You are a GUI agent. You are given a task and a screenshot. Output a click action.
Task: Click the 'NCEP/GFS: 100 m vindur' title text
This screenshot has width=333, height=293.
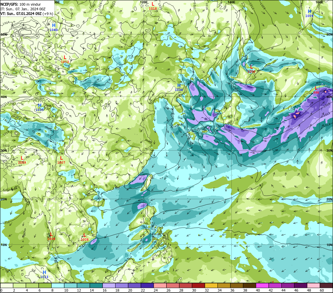(x=21, y=4)
